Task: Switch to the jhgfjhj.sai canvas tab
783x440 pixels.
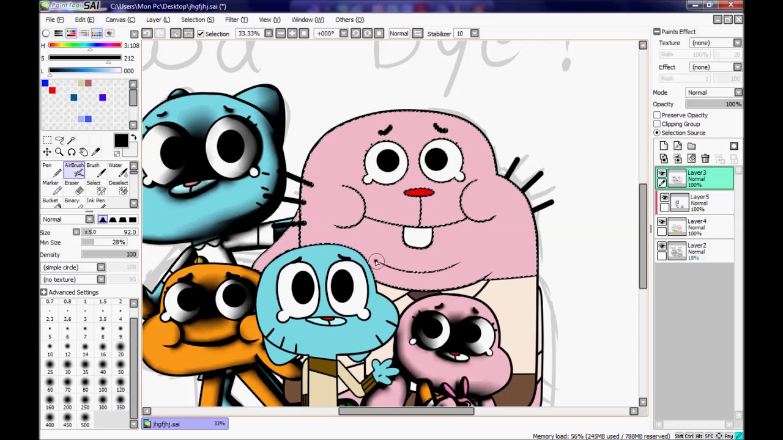Action: click(x=185, y=424)
